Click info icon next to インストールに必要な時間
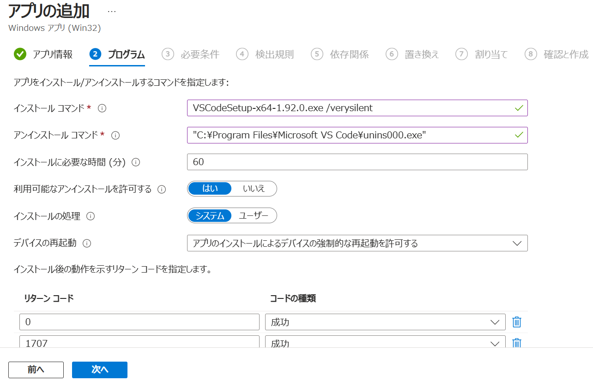Screen dimensions: 593x381 pos(136,162)
